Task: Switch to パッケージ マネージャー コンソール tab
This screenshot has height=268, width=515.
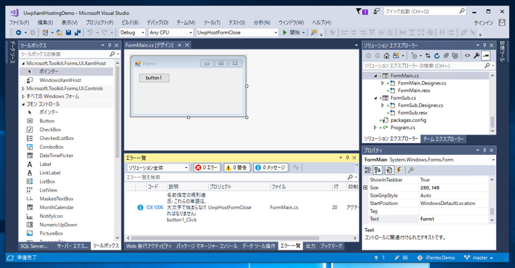Action: coord(207,246)
